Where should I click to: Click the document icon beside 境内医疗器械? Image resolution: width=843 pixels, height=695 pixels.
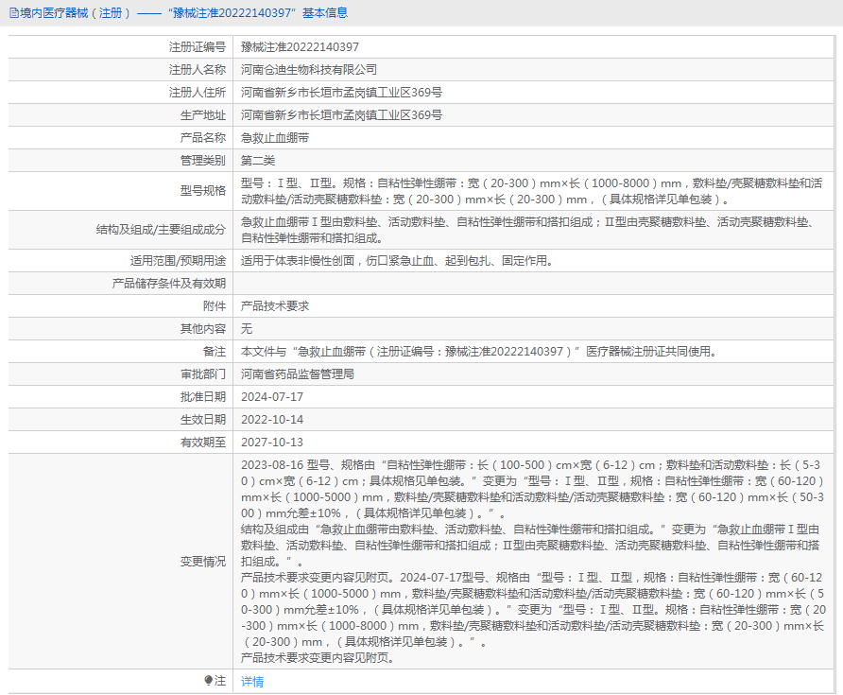[13, 13]
